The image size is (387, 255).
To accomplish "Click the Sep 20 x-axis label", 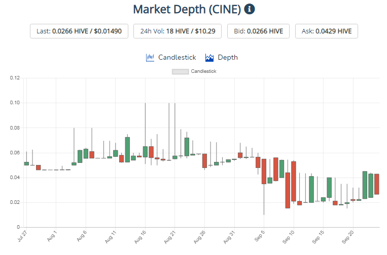I will [x=347, y=237].
